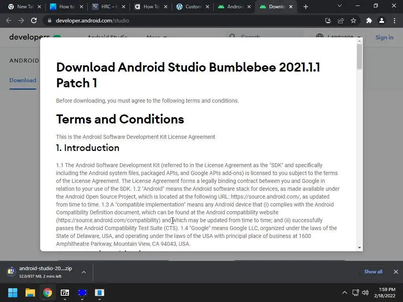The image size is (403, 302).
Task: Share this page using the share icon
Action: pos(341,20)
